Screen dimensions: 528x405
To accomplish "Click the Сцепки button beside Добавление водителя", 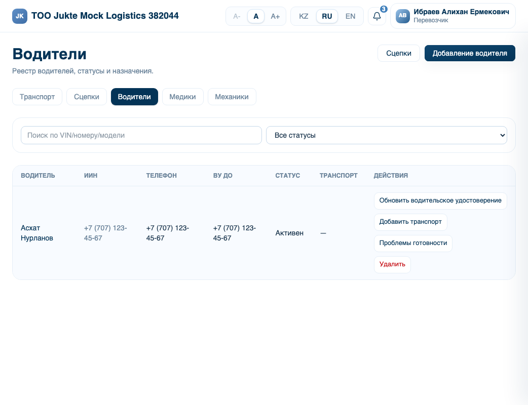I will coord(399,53).
